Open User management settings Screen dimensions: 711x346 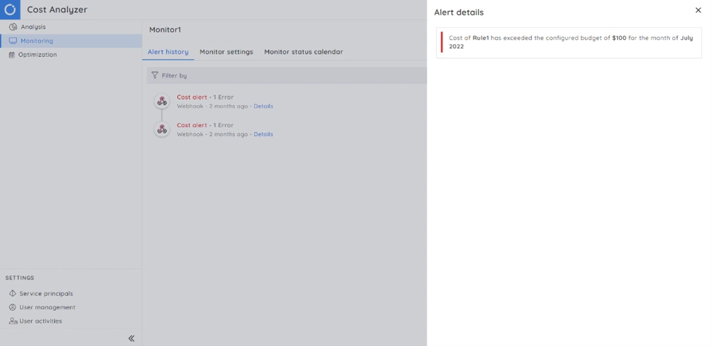click(47, 307)
